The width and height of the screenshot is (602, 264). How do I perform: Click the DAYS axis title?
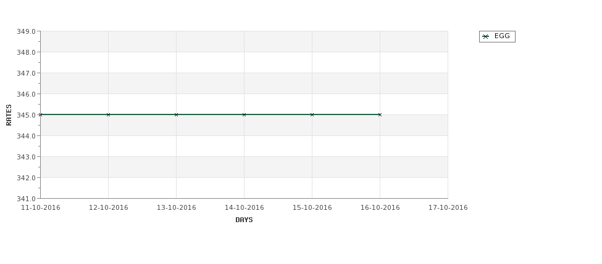(x=244, y=220)
